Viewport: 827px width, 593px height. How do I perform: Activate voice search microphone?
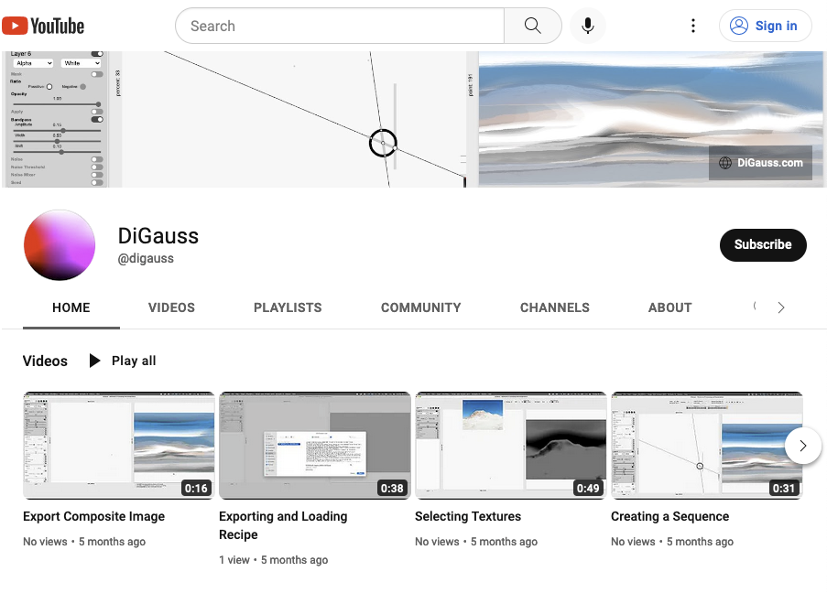pyautogui.click(x=588, y=26)
